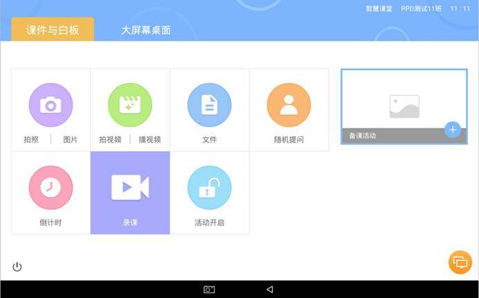The image size is (479, 298).
Task: Open the 备课活动 placeholder thumbnail
Action: (x=404, y=107)
